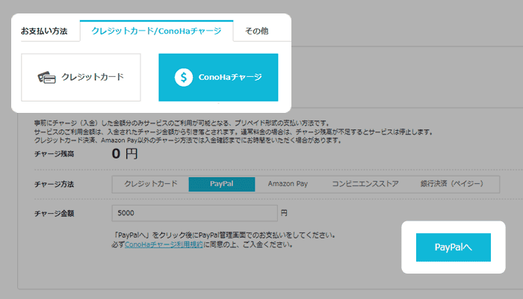Click the お支払い方法 label
This screenshot has height=299, width=523.
click(x=44, y=31)
